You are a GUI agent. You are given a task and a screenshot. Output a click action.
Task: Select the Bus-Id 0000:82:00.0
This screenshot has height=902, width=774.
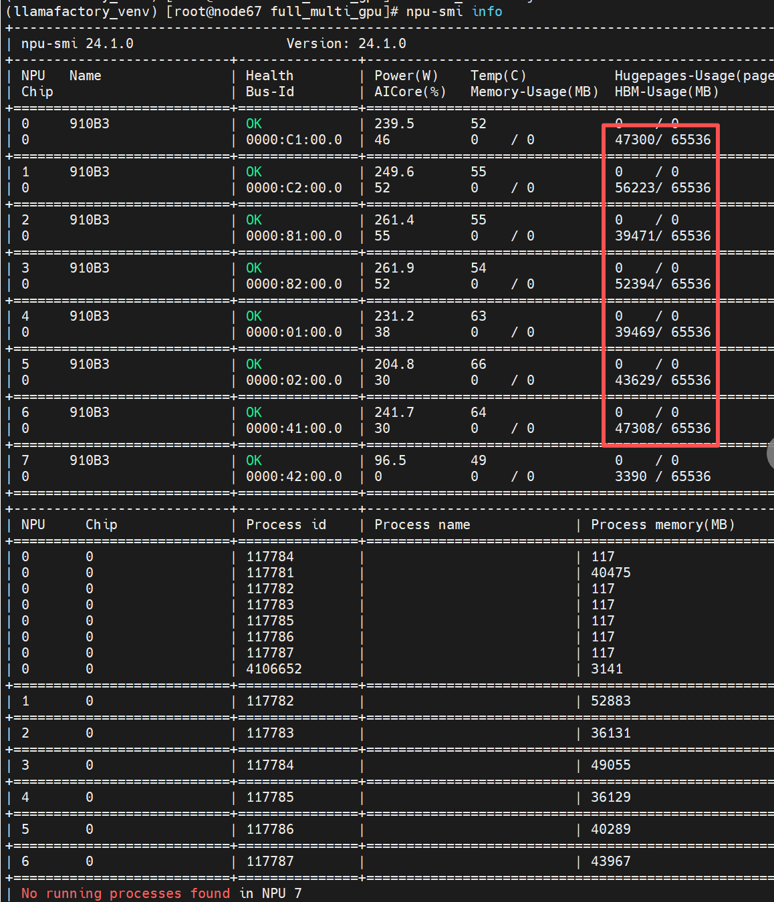[294, 284]
